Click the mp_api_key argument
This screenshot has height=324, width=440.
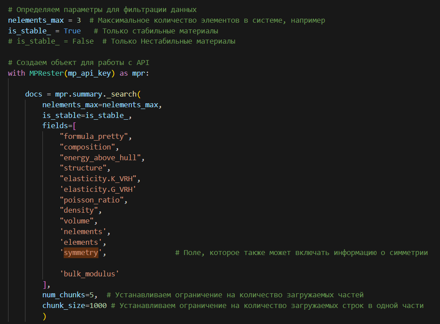89,73
